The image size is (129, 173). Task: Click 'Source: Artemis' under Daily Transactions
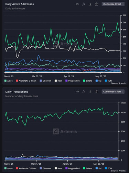pyautogui.click(x=118, y=171)
